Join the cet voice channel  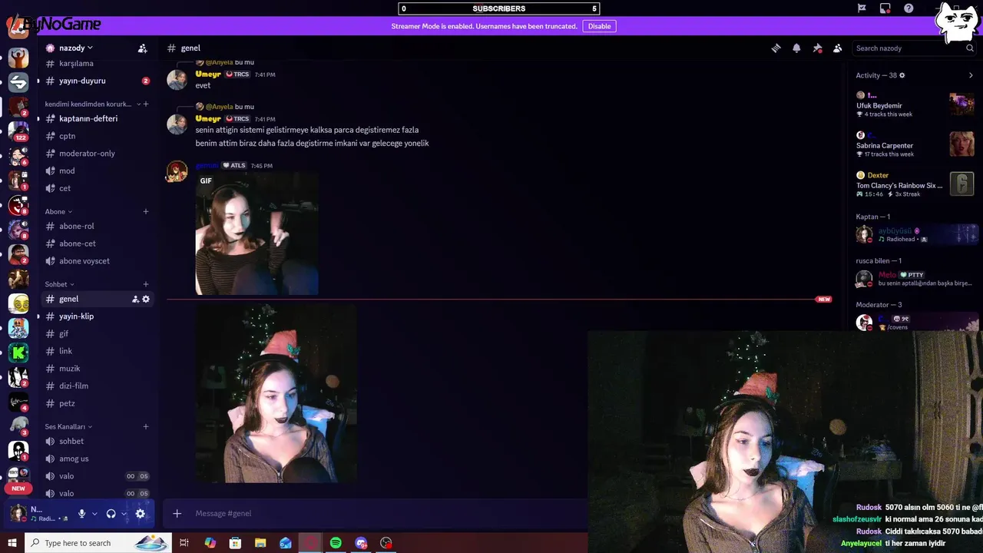click(x=97, y=188)
